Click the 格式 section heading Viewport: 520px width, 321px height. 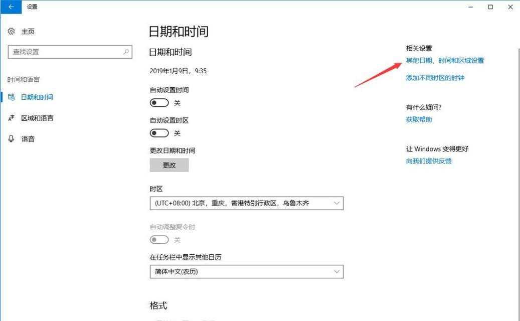pos(158,305)
